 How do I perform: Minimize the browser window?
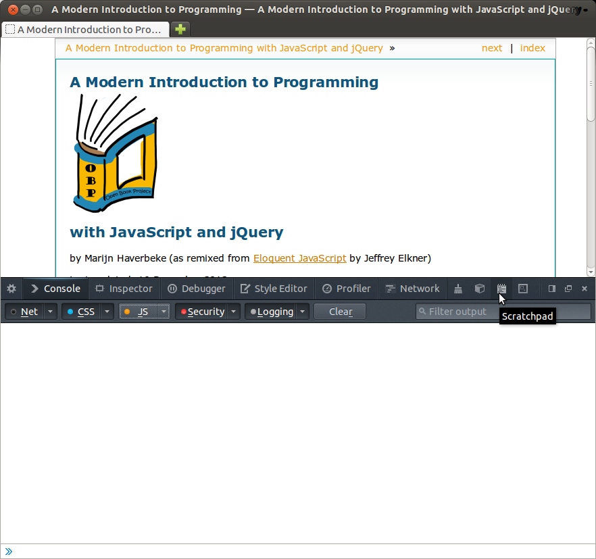25,9
